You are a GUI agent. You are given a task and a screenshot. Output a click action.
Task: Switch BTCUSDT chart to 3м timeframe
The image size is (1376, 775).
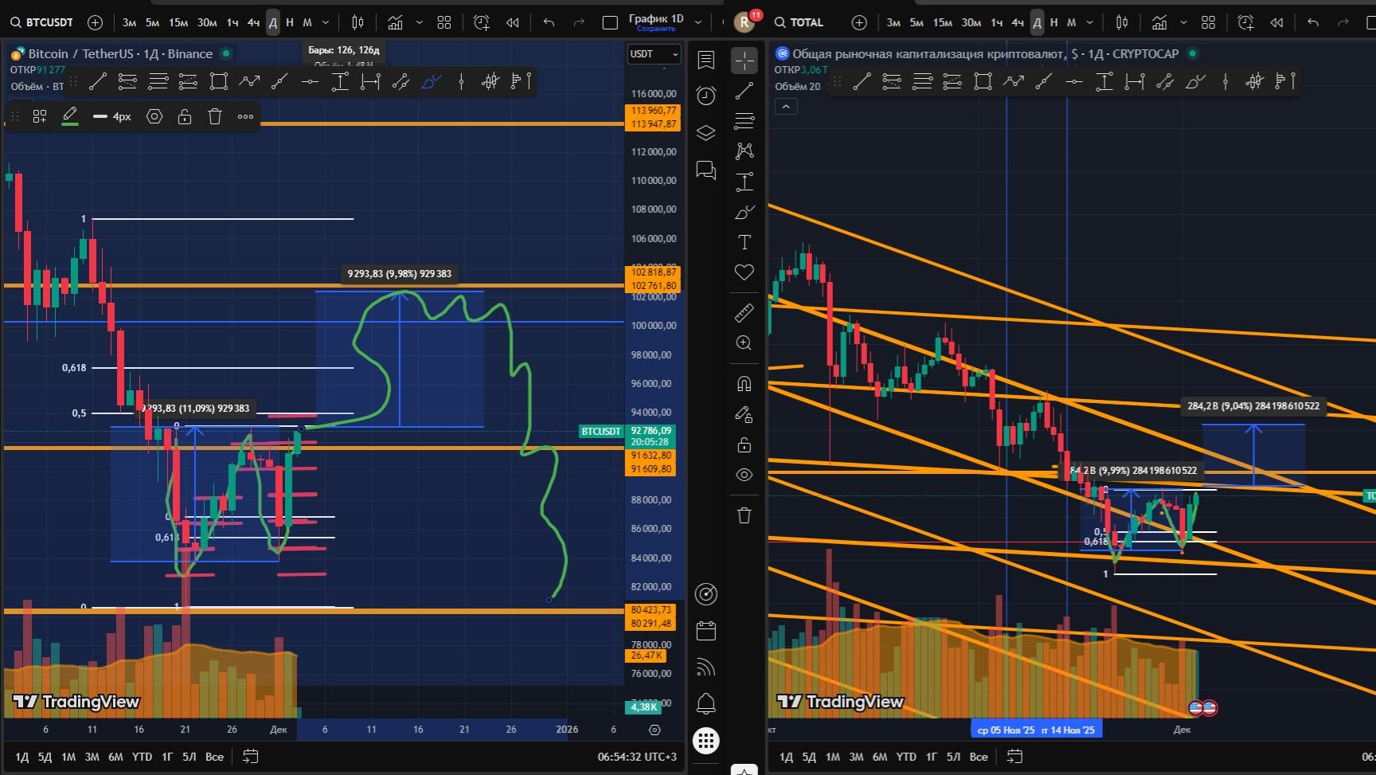129,22
